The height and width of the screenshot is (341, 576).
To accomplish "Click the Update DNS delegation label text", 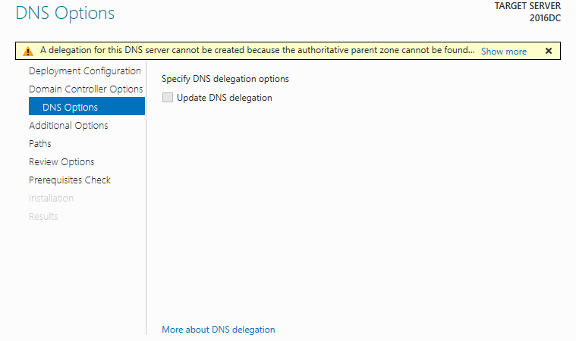I will pyautogui.click(x=225, y=98).
